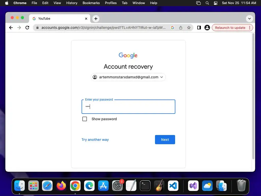Click the Google logo on the page
This screenshot has height=196, width=261.
click(128, 55)
